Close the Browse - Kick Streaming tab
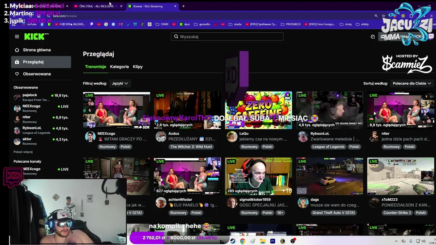 point(175,6)
